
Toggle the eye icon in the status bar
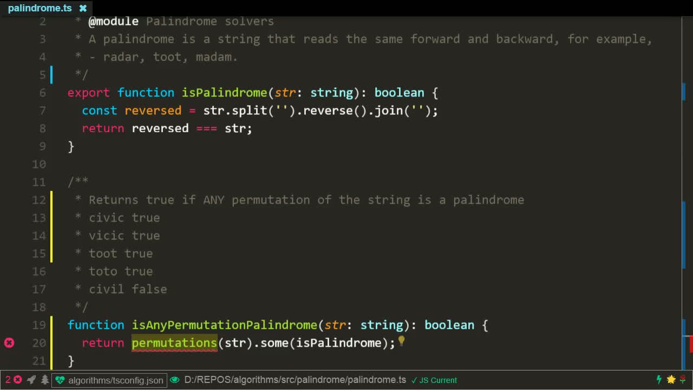174,380
